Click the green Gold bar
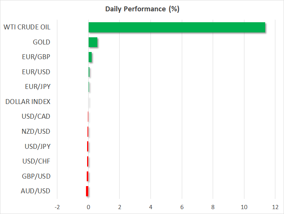The height and width of the screenshot is (214, 284). (93, 42)
